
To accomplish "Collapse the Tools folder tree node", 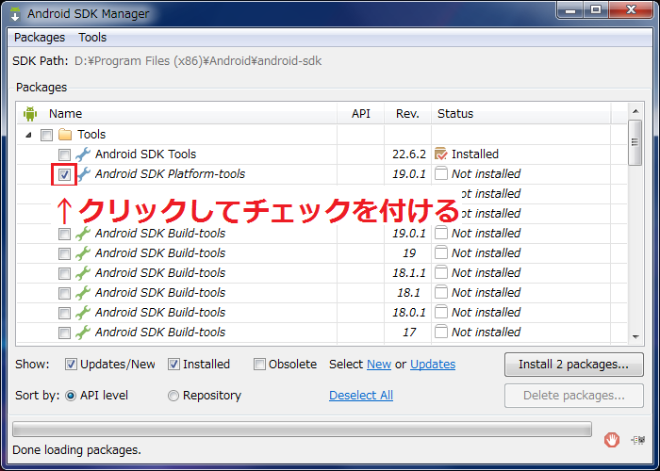I will pos(28,135).
